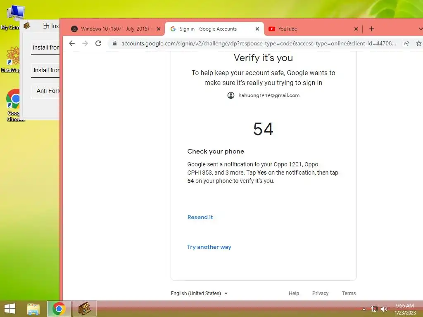Show hidden tray icons arrow
The image size is (423, 317).
click(364, 309)
